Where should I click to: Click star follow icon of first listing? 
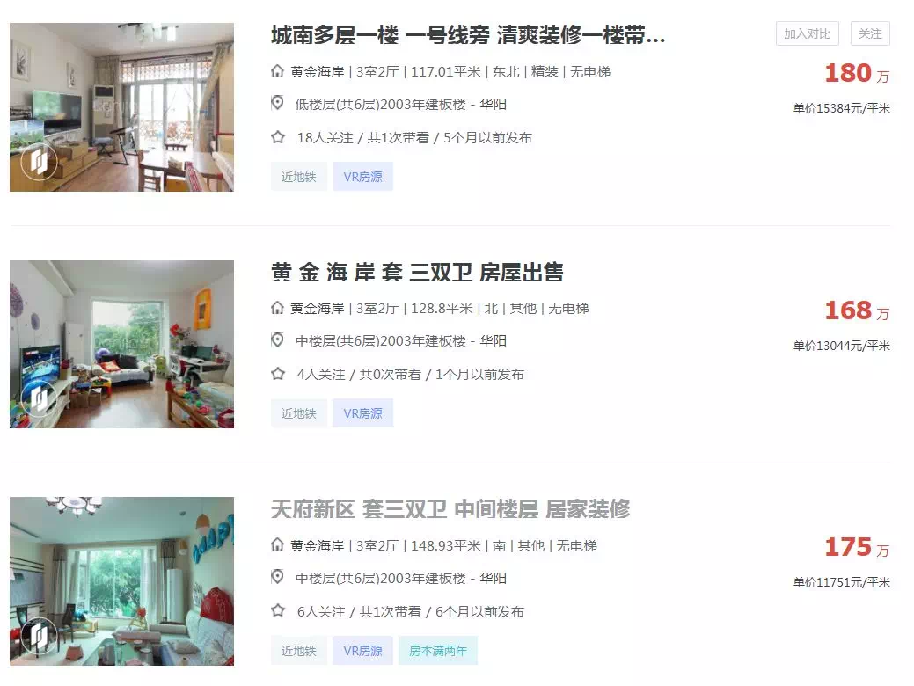click(x=278, y=137)
